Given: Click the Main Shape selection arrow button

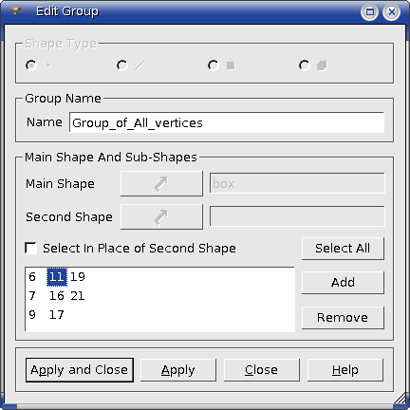Looking at the screenshot, I should pyautogui.click(x=161, y=183).
